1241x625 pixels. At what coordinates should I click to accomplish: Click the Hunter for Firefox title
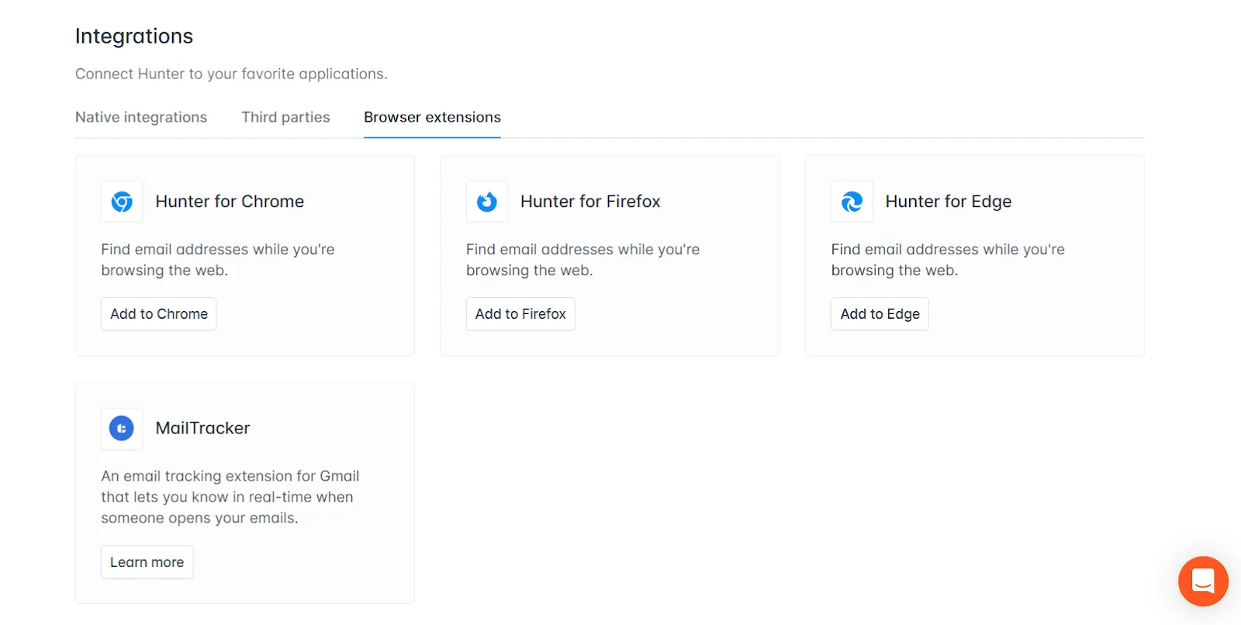(590, 202)
